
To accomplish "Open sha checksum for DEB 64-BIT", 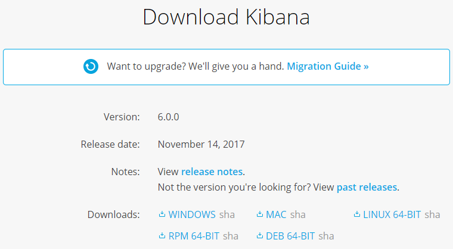I will click(x=326, y=236).
